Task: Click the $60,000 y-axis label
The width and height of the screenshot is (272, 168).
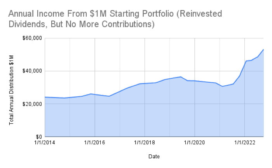Action: tap(33, 38)
